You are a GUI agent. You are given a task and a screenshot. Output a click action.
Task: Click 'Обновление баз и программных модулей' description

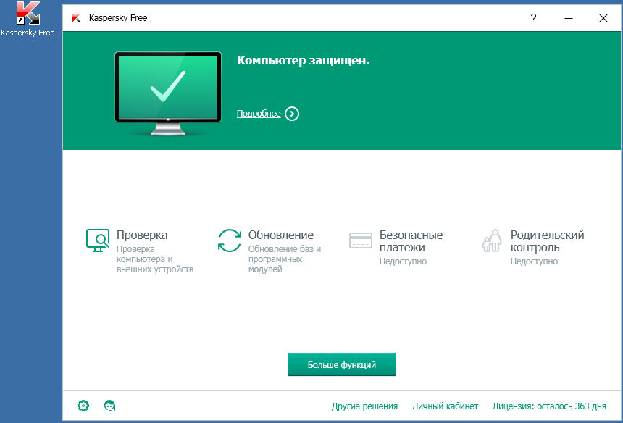285,259
